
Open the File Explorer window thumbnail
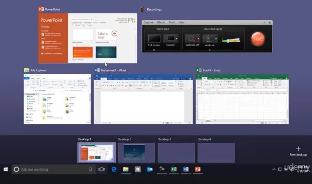tap(58, 99)
